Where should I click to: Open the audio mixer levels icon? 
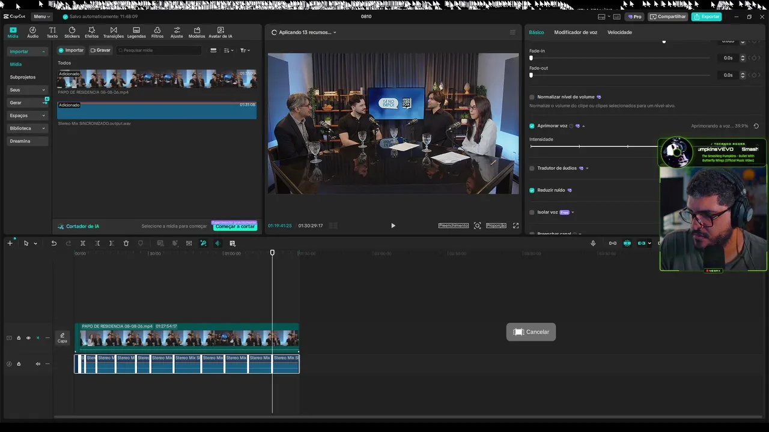click(x=189, y=243)
